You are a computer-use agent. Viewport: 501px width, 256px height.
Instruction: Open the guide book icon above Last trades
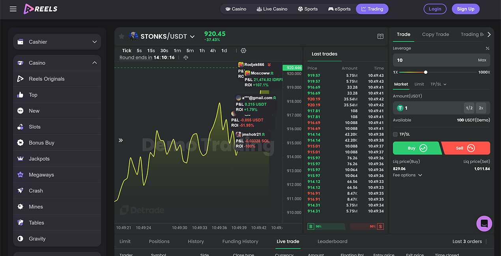(380, 36)
